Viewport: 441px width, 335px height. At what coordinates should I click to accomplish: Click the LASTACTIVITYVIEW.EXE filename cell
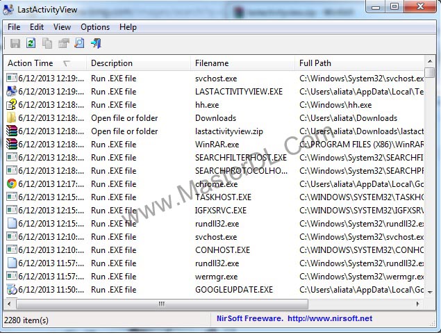click(x=239, y=92)
